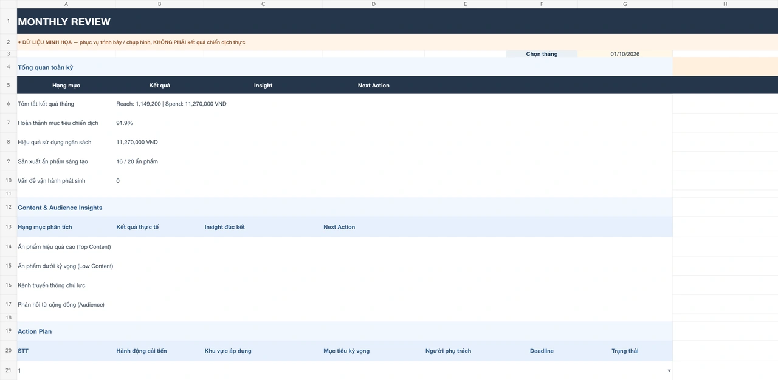This screenshot has height=380, width=778.
Task: Click the "Kết quả thực tế" header
Action: (x=159, y=227)
